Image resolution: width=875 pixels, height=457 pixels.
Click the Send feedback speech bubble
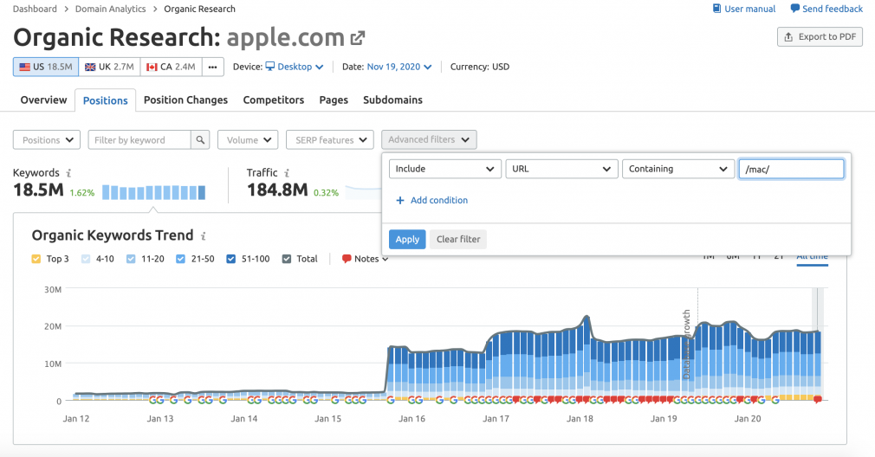pos(795,9)
